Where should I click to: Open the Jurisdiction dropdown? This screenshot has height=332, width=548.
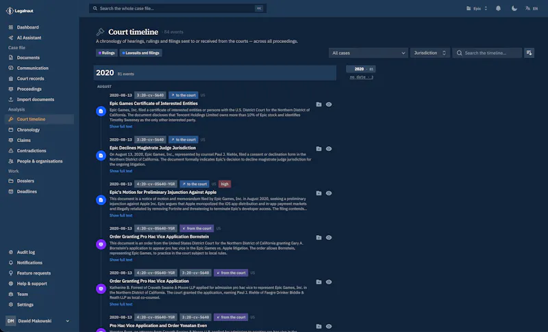[430, 53]
